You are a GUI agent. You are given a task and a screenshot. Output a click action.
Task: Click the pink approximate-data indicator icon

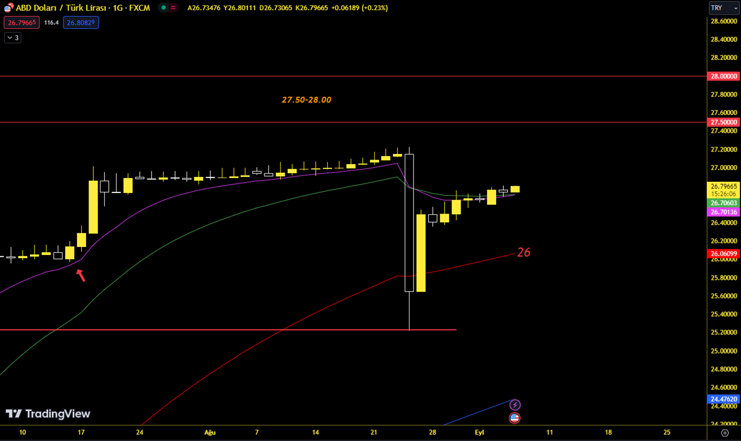point(173,8)
